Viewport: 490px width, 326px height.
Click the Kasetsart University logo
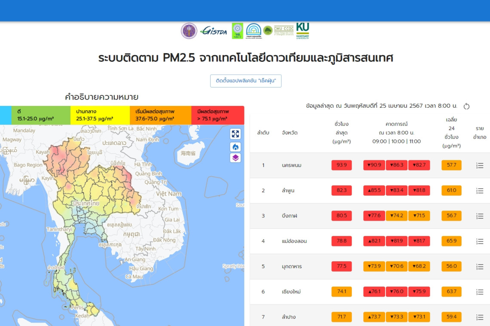[x=303, y=30]
